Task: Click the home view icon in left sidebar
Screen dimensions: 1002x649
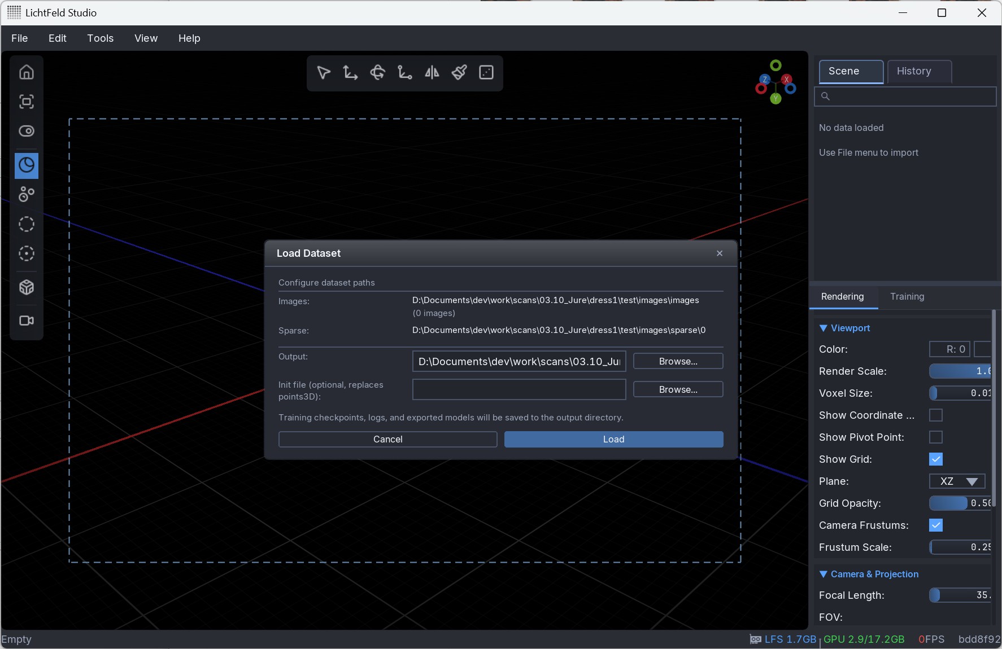Action: (27, 72)
